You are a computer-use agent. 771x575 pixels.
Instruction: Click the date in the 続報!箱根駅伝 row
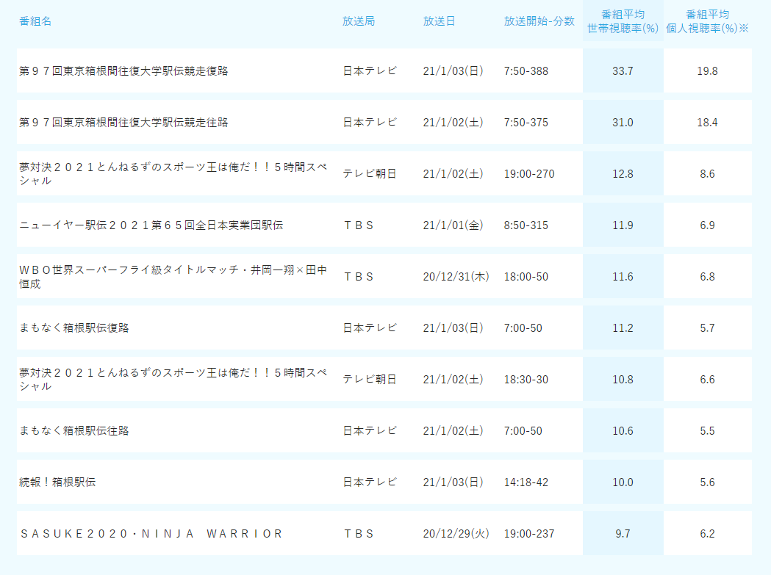[453, 482]
